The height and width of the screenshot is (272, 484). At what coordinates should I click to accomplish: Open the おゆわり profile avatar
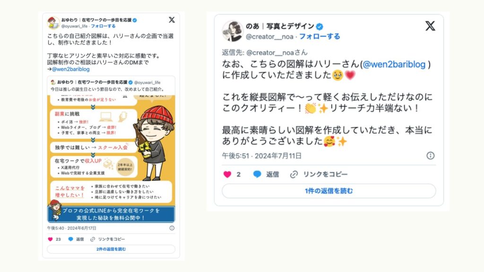[53, 23]
